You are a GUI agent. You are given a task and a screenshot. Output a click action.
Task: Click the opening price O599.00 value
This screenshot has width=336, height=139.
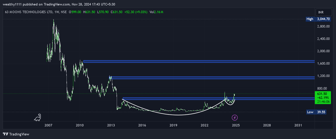pyautogui.click(x=74, y=12)
